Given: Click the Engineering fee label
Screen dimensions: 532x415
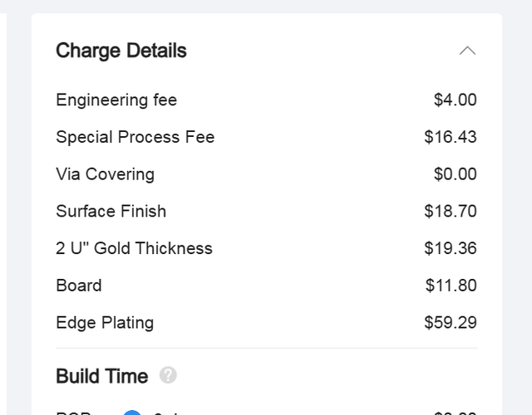Looking at the screenshot, I should coord(116,100).
